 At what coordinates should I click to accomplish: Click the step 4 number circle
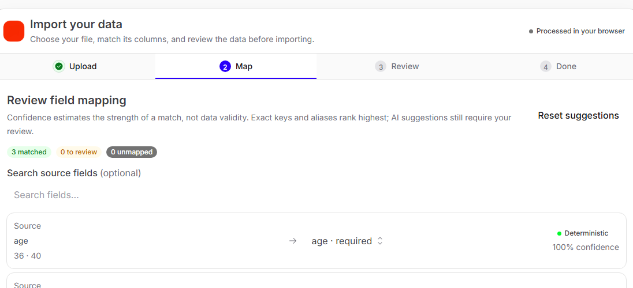(545, 66)
